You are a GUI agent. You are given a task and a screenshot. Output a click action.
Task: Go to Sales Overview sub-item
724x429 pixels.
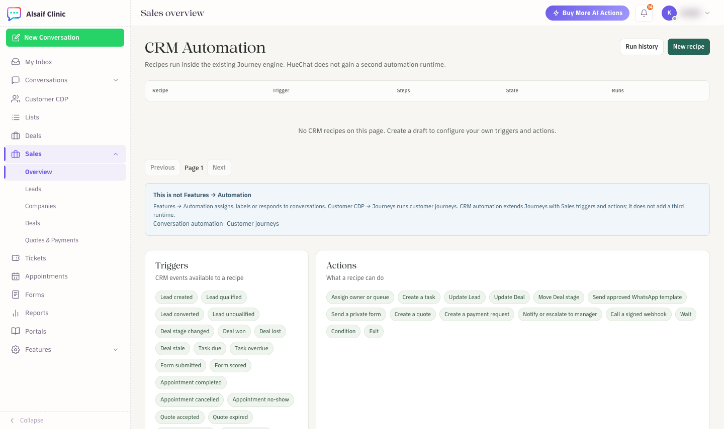65,172
